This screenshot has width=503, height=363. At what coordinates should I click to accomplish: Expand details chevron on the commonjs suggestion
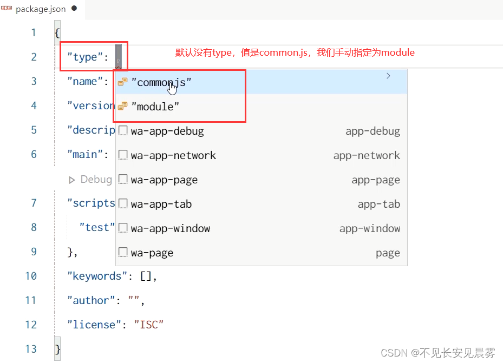[388, 76]
